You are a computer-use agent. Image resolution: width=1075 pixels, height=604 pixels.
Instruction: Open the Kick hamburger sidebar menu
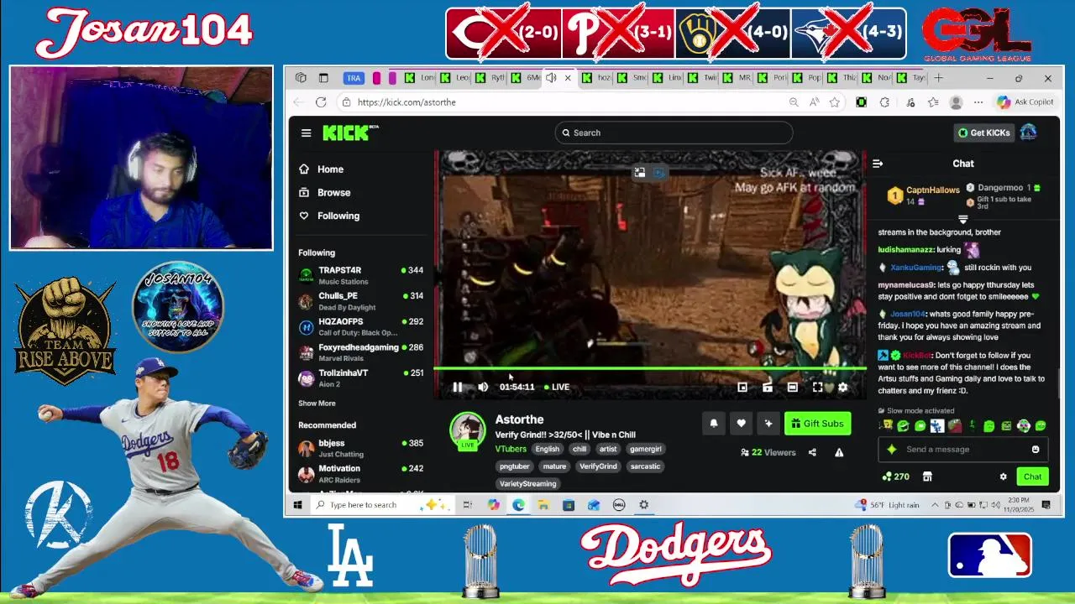307,133
